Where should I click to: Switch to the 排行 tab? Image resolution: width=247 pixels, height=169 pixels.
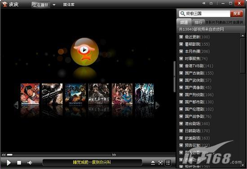point(198,22)
